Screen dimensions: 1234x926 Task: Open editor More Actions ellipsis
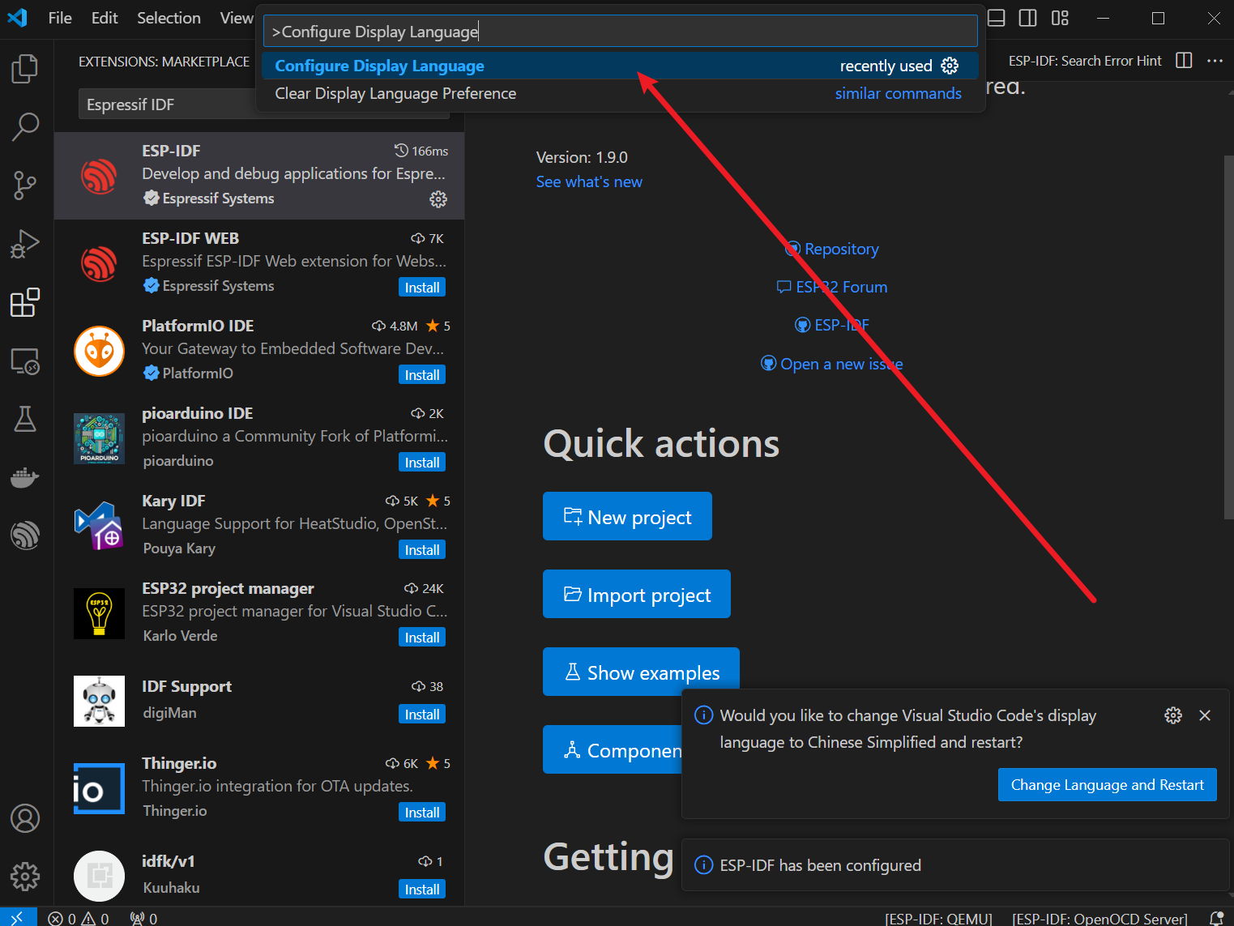tap(1215, 61)
